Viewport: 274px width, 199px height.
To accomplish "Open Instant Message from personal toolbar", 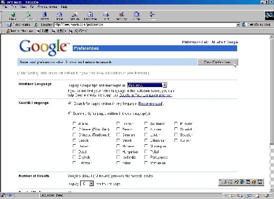I will coord(19,31).
